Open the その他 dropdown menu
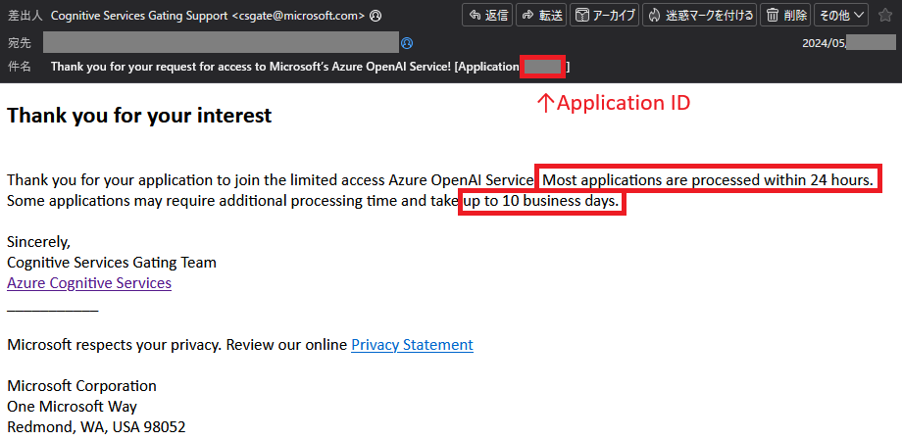902x441 pixels. [x=841, y=16]
